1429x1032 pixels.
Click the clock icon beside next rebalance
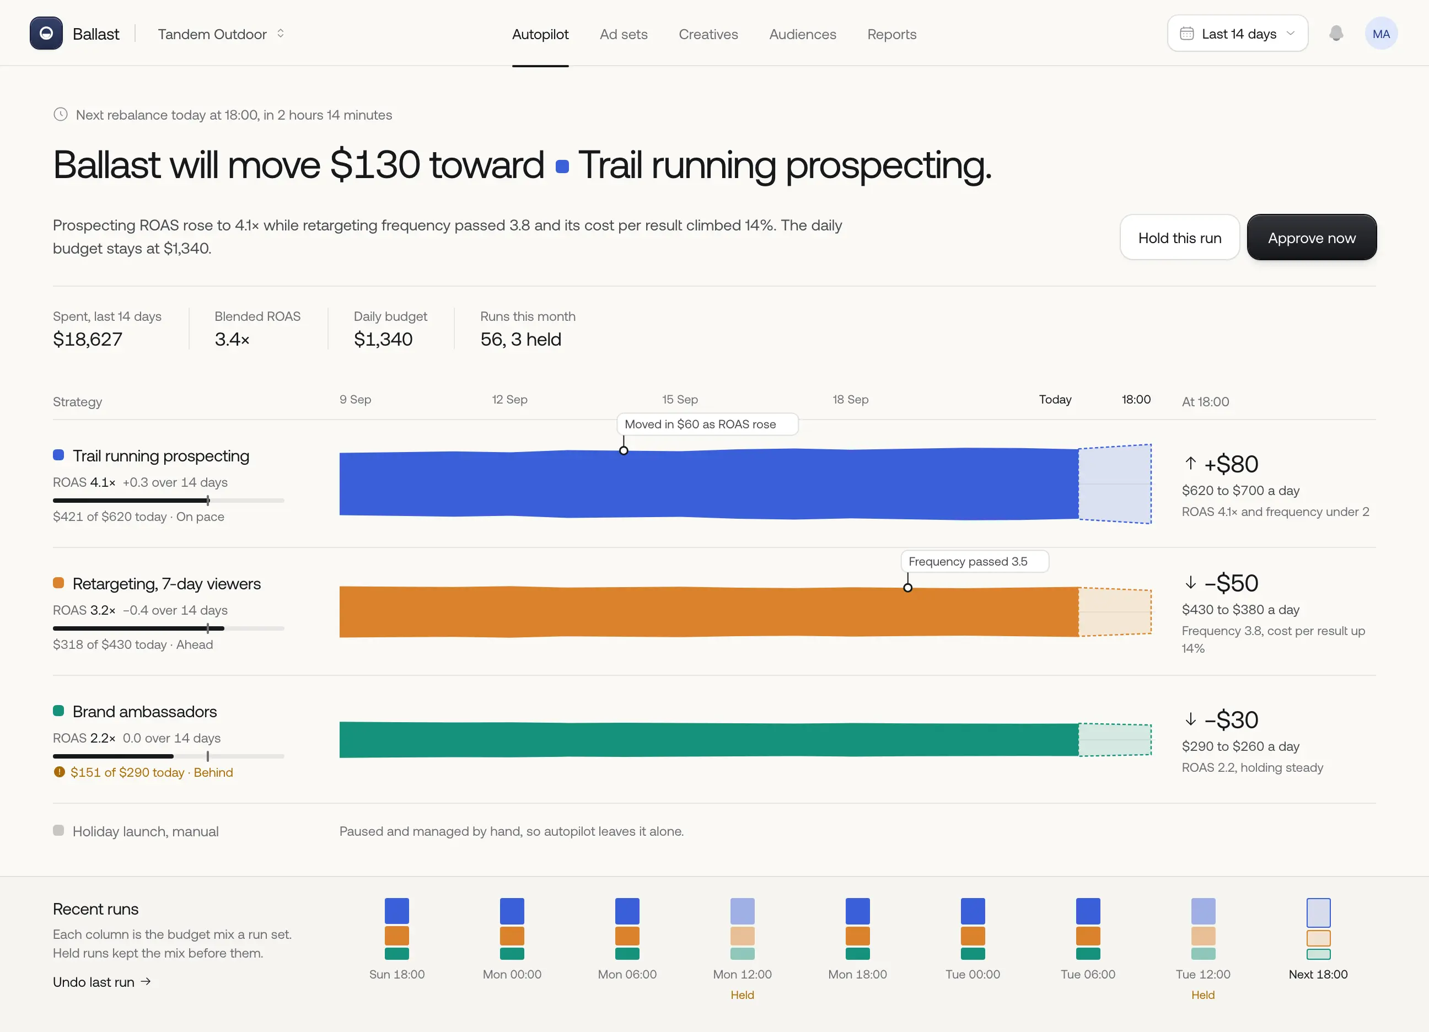pyautogui.click(x=61, y=115)
